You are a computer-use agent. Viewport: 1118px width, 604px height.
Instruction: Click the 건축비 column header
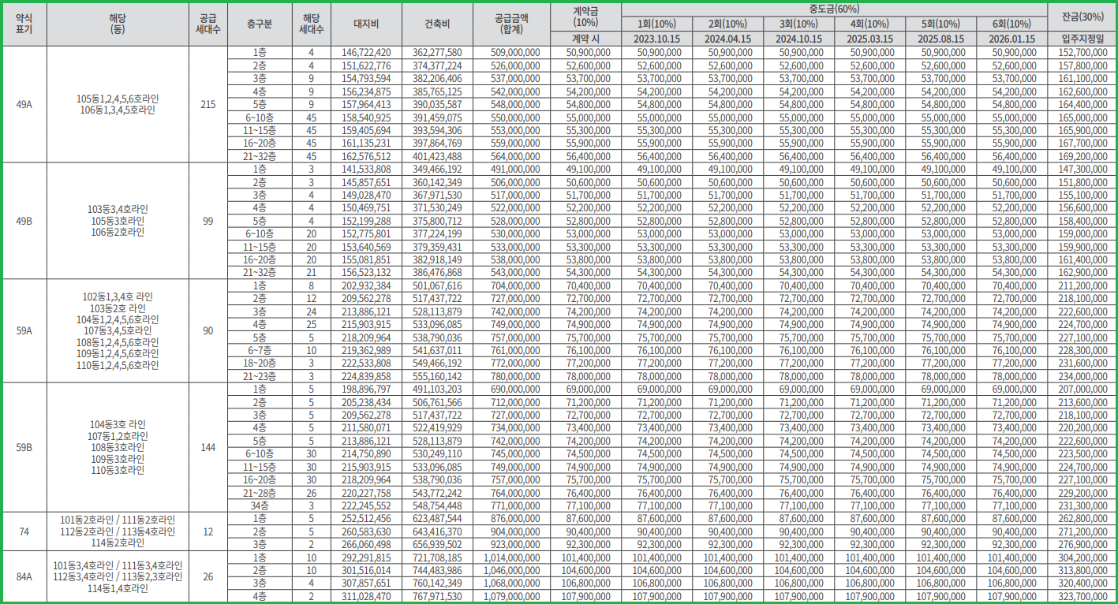[437, 24]
